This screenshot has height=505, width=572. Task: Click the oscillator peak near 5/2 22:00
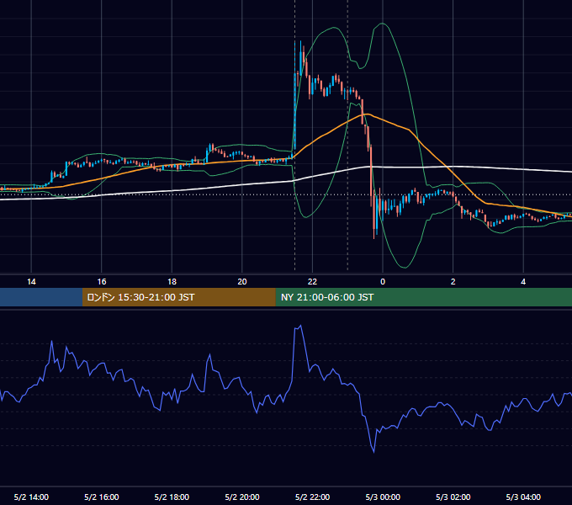coord(299,326)
